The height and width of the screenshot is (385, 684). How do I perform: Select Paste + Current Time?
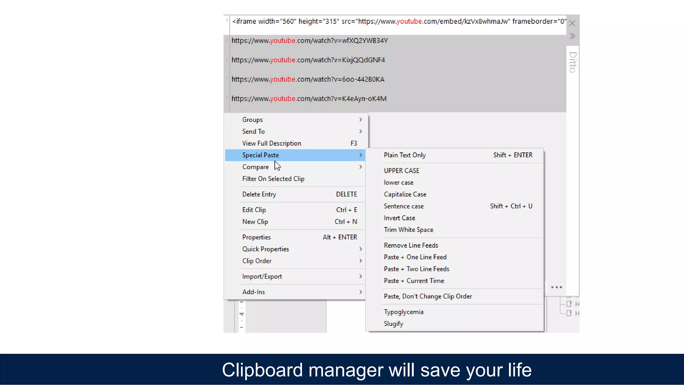[x=414, y=281]
